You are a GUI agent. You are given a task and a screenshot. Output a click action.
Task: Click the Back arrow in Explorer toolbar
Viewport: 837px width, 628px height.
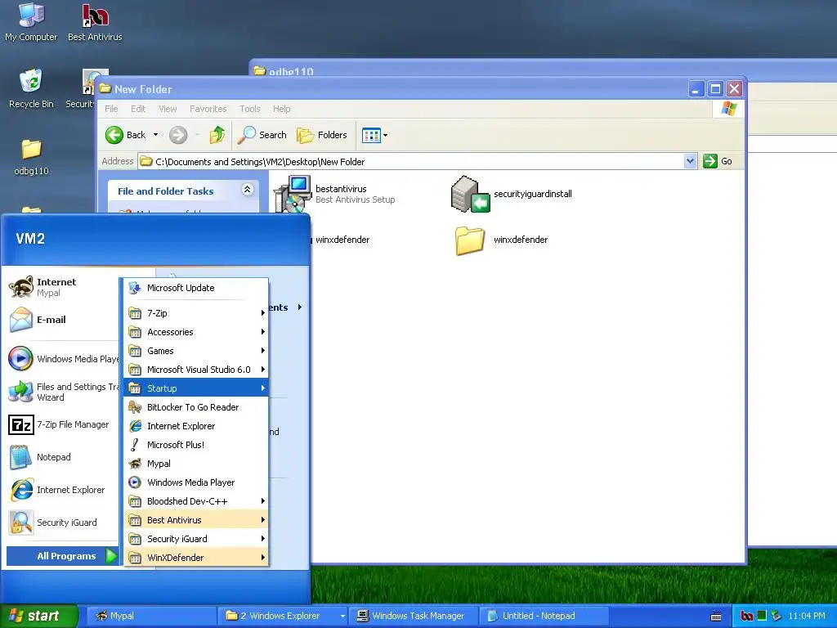pyautogui.click(x=126, y=135)
